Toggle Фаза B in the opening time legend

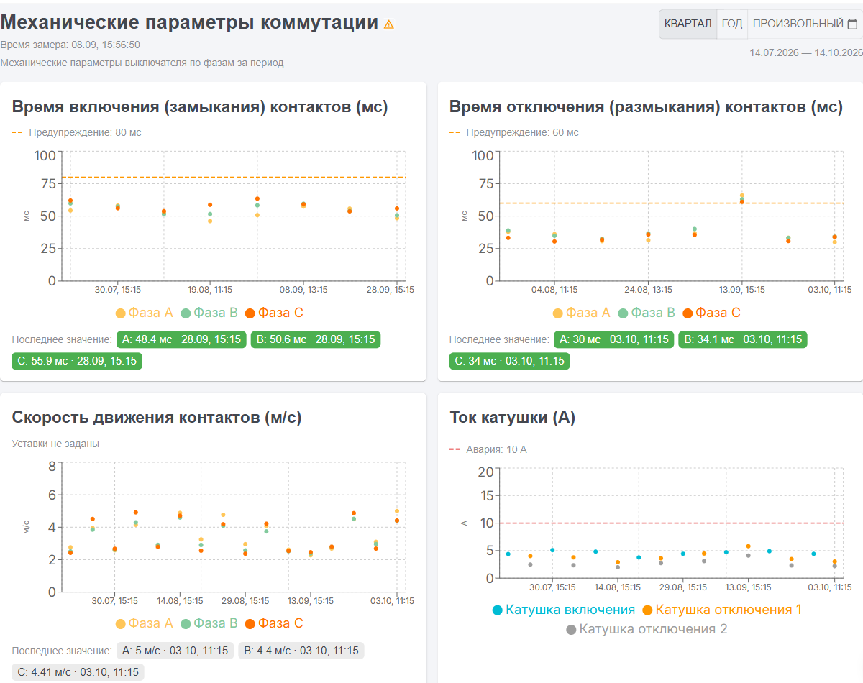pos(646,313)
